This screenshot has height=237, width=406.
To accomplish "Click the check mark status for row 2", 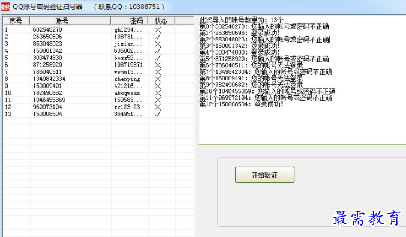I will coord(158,37).
